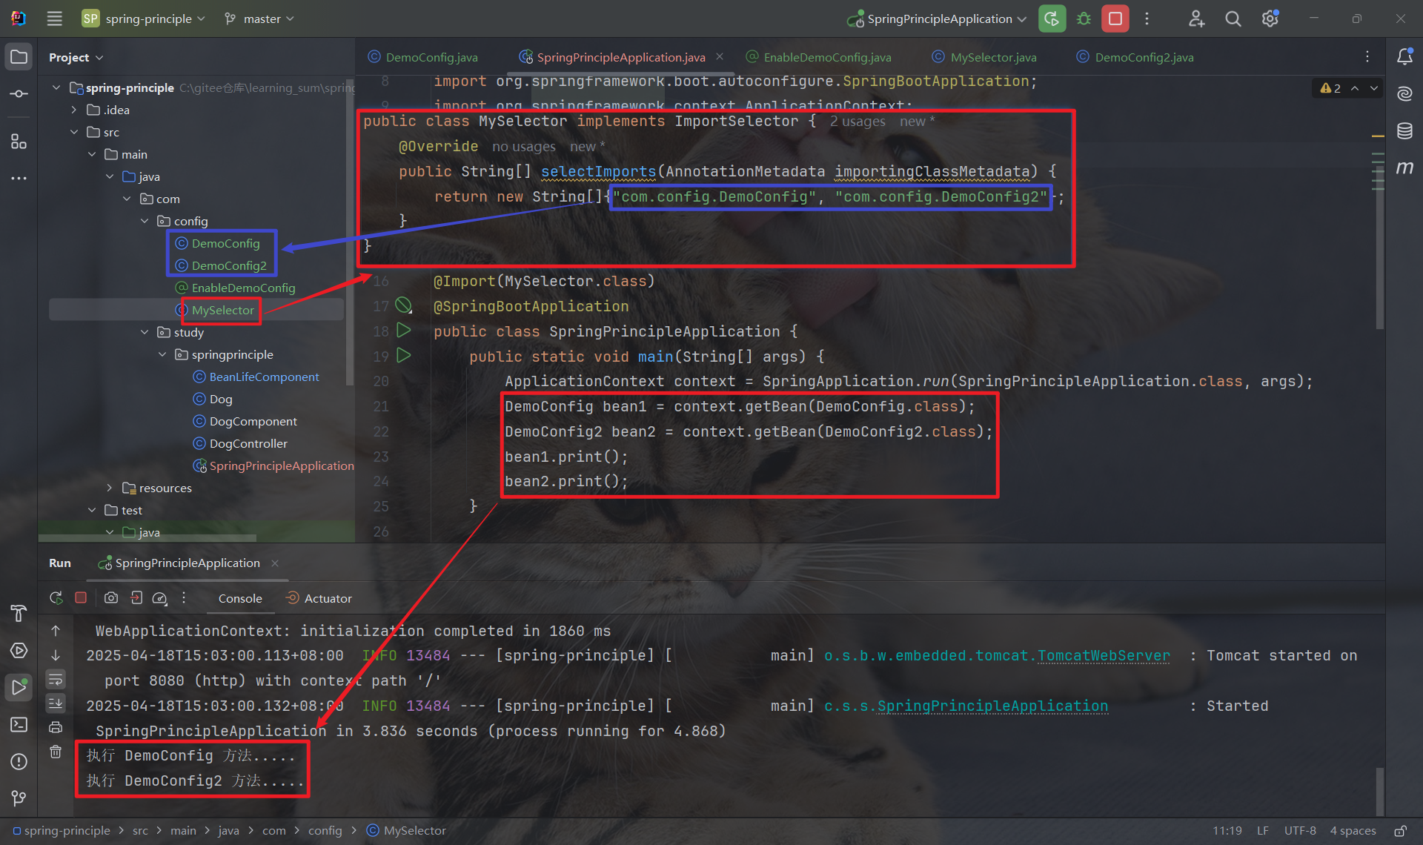Click the camera thread dump icon
This screenshot has height=845, width=1423.
click(111, 597)
